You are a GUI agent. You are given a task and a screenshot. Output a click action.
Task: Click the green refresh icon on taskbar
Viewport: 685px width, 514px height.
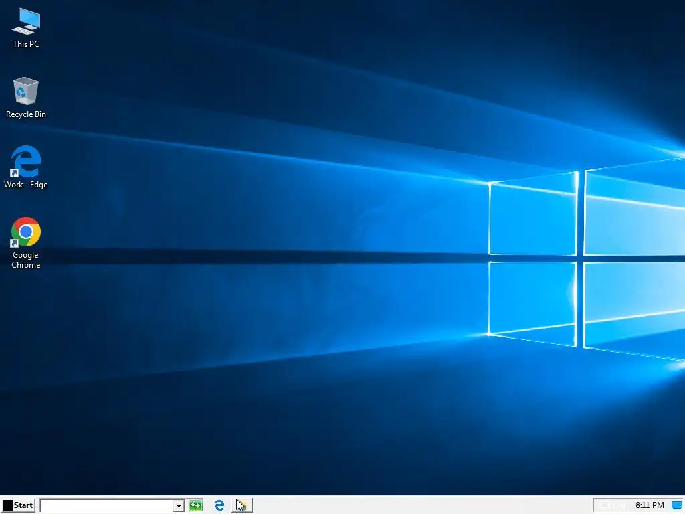tap(195, 505)
